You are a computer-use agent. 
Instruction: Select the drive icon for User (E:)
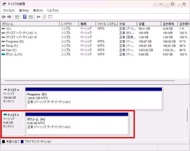click(3, 50)
